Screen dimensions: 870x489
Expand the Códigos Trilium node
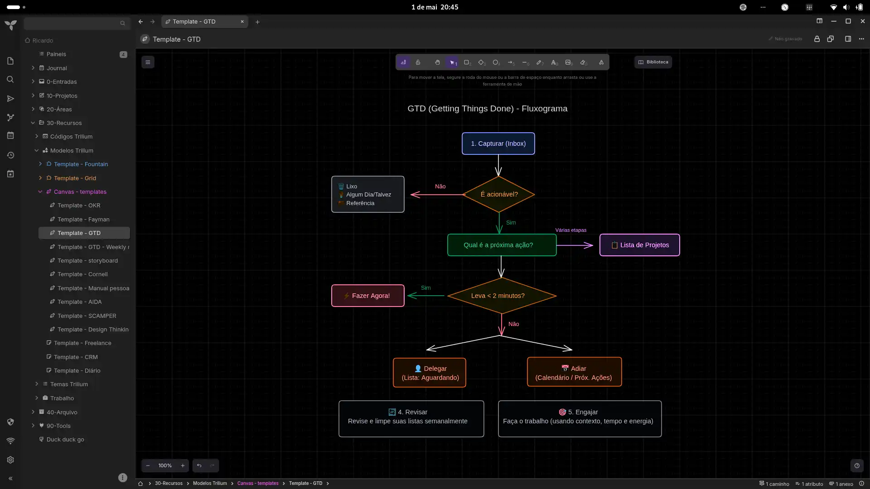coord(37,136)
